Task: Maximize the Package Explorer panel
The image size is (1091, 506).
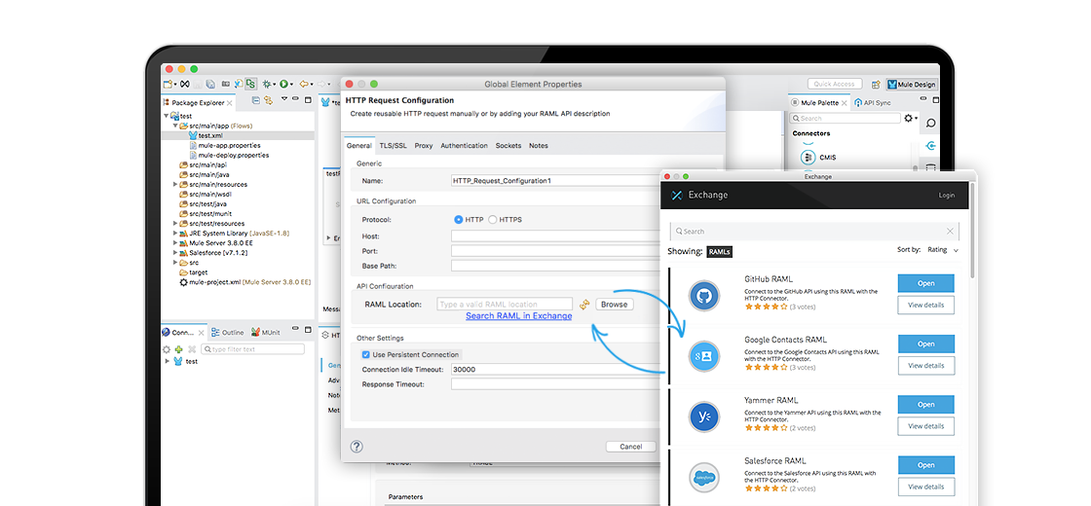Action: point(306,101)
